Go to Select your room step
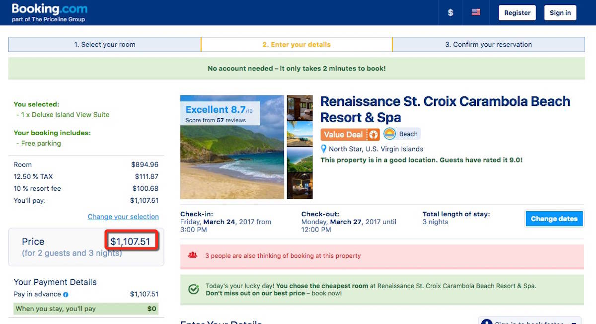Viewport: 596px width, 324px height. tap(105, 44)
